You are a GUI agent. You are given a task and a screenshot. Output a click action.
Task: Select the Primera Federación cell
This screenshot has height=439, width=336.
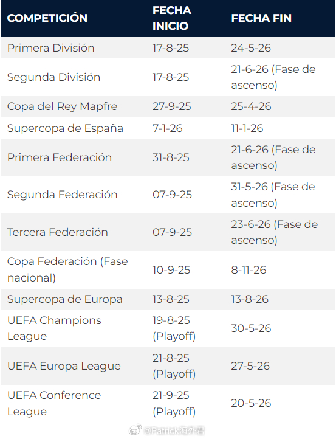point(60,157)
